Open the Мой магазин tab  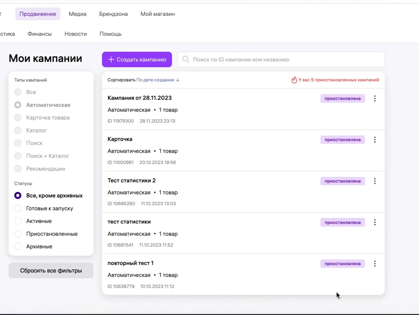158,14
